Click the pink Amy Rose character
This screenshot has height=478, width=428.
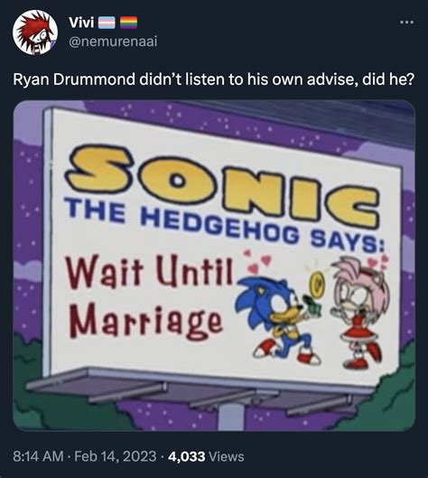358,312
